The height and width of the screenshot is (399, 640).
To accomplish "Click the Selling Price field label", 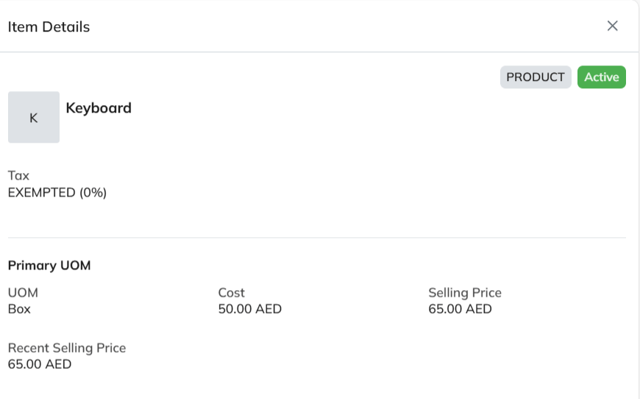I will pos(465,293).
